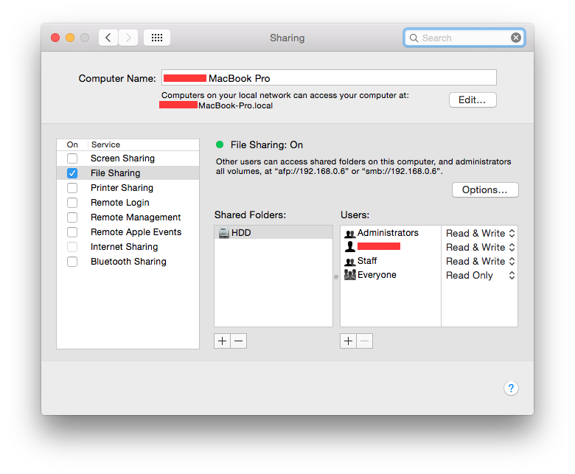Remove shared folder with minus button
The width and height of the screenshot is (575, 474).
click(x=239, y=341)
